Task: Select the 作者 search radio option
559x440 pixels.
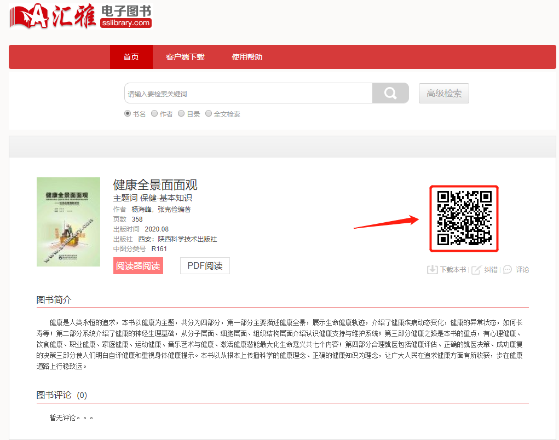Action: point(154,114)
